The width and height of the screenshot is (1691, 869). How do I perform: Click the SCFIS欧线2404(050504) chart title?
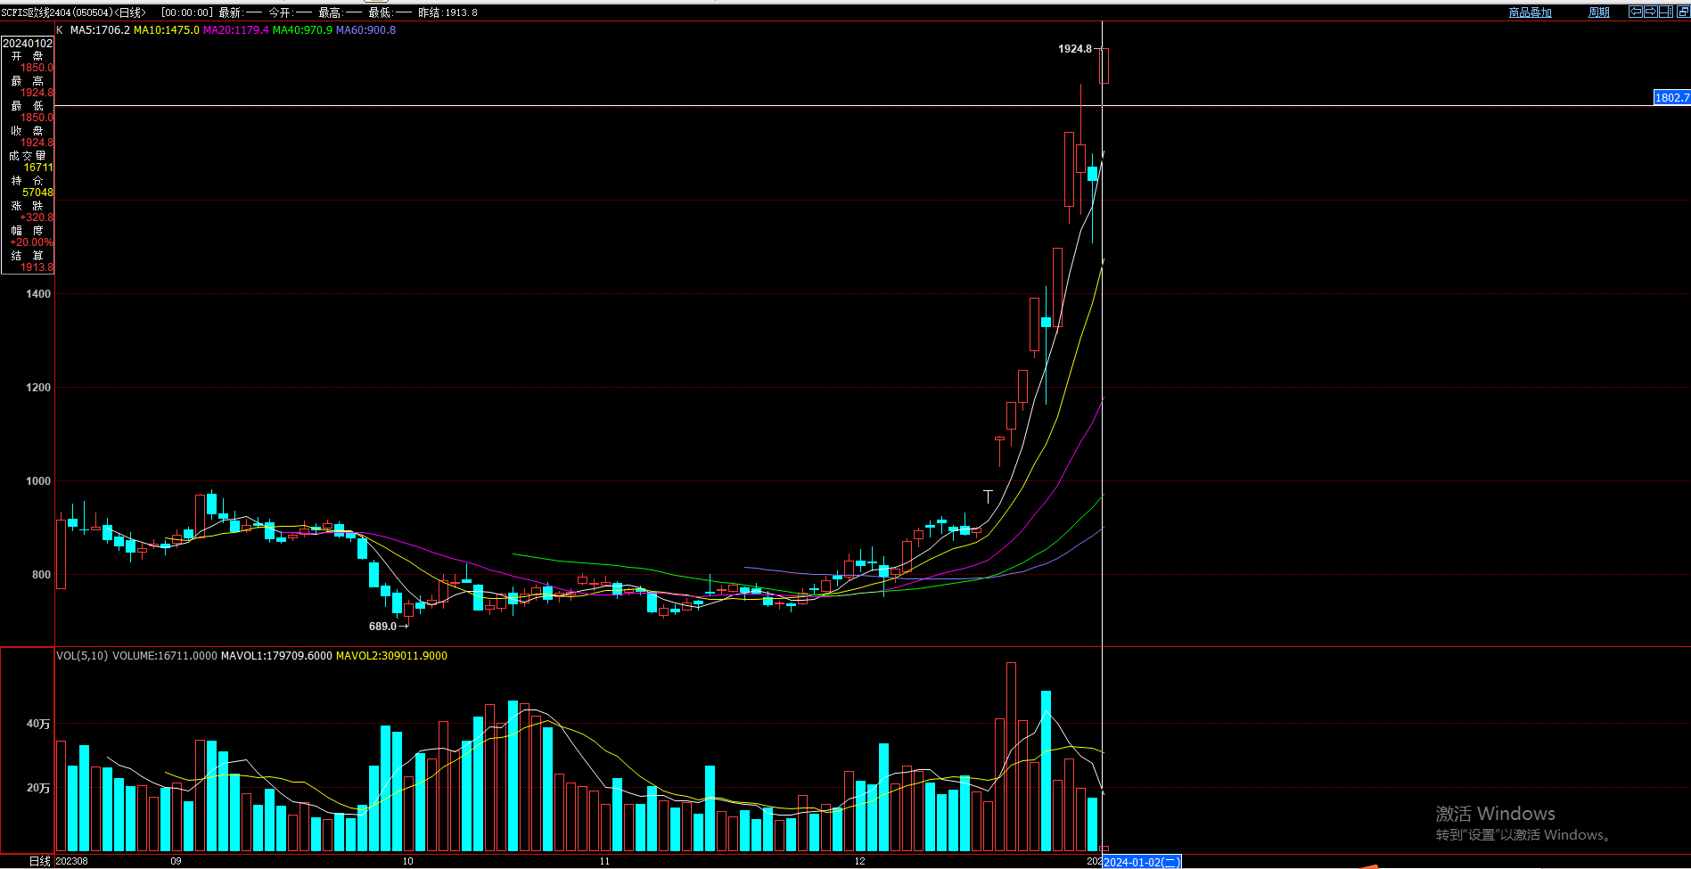click(x=58, y=12)
